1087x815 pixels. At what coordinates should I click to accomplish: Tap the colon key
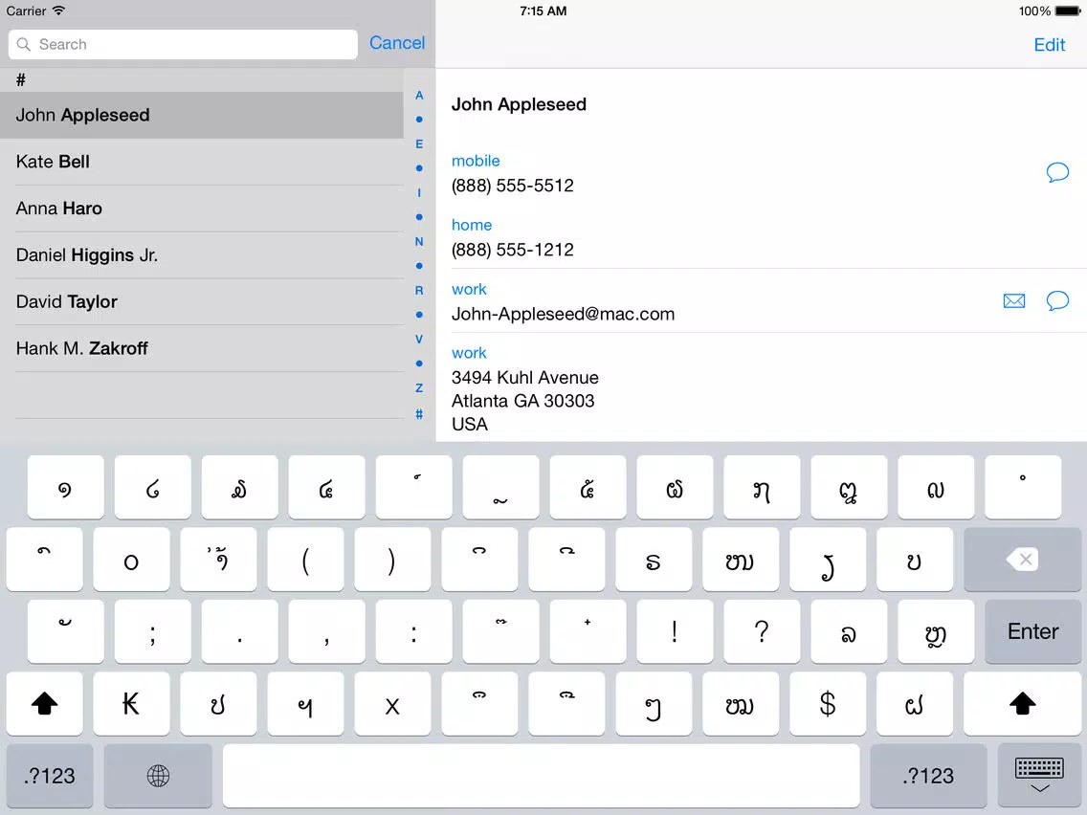[x=413, y=631]
